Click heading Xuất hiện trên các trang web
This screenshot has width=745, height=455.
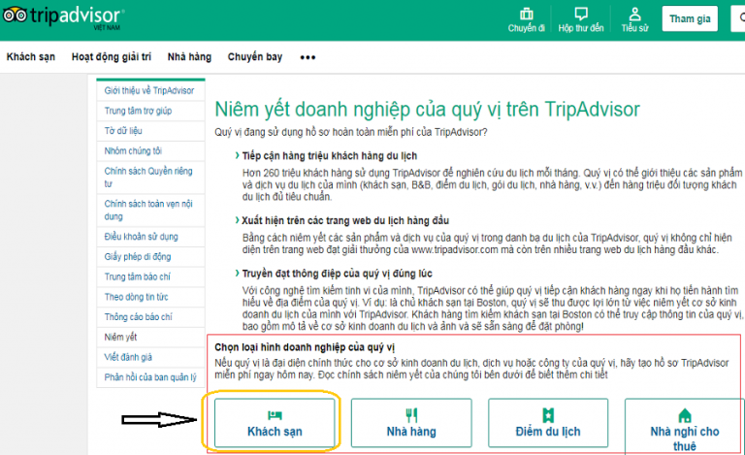(x=345, y=220)
